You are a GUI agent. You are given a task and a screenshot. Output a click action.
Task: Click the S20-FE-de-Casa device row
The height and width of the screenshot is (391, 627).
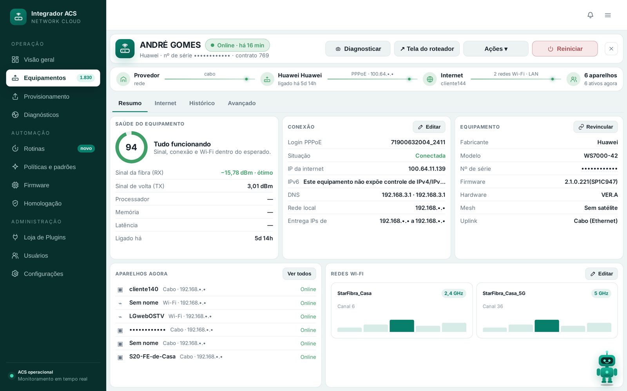[x=216, y=357]
